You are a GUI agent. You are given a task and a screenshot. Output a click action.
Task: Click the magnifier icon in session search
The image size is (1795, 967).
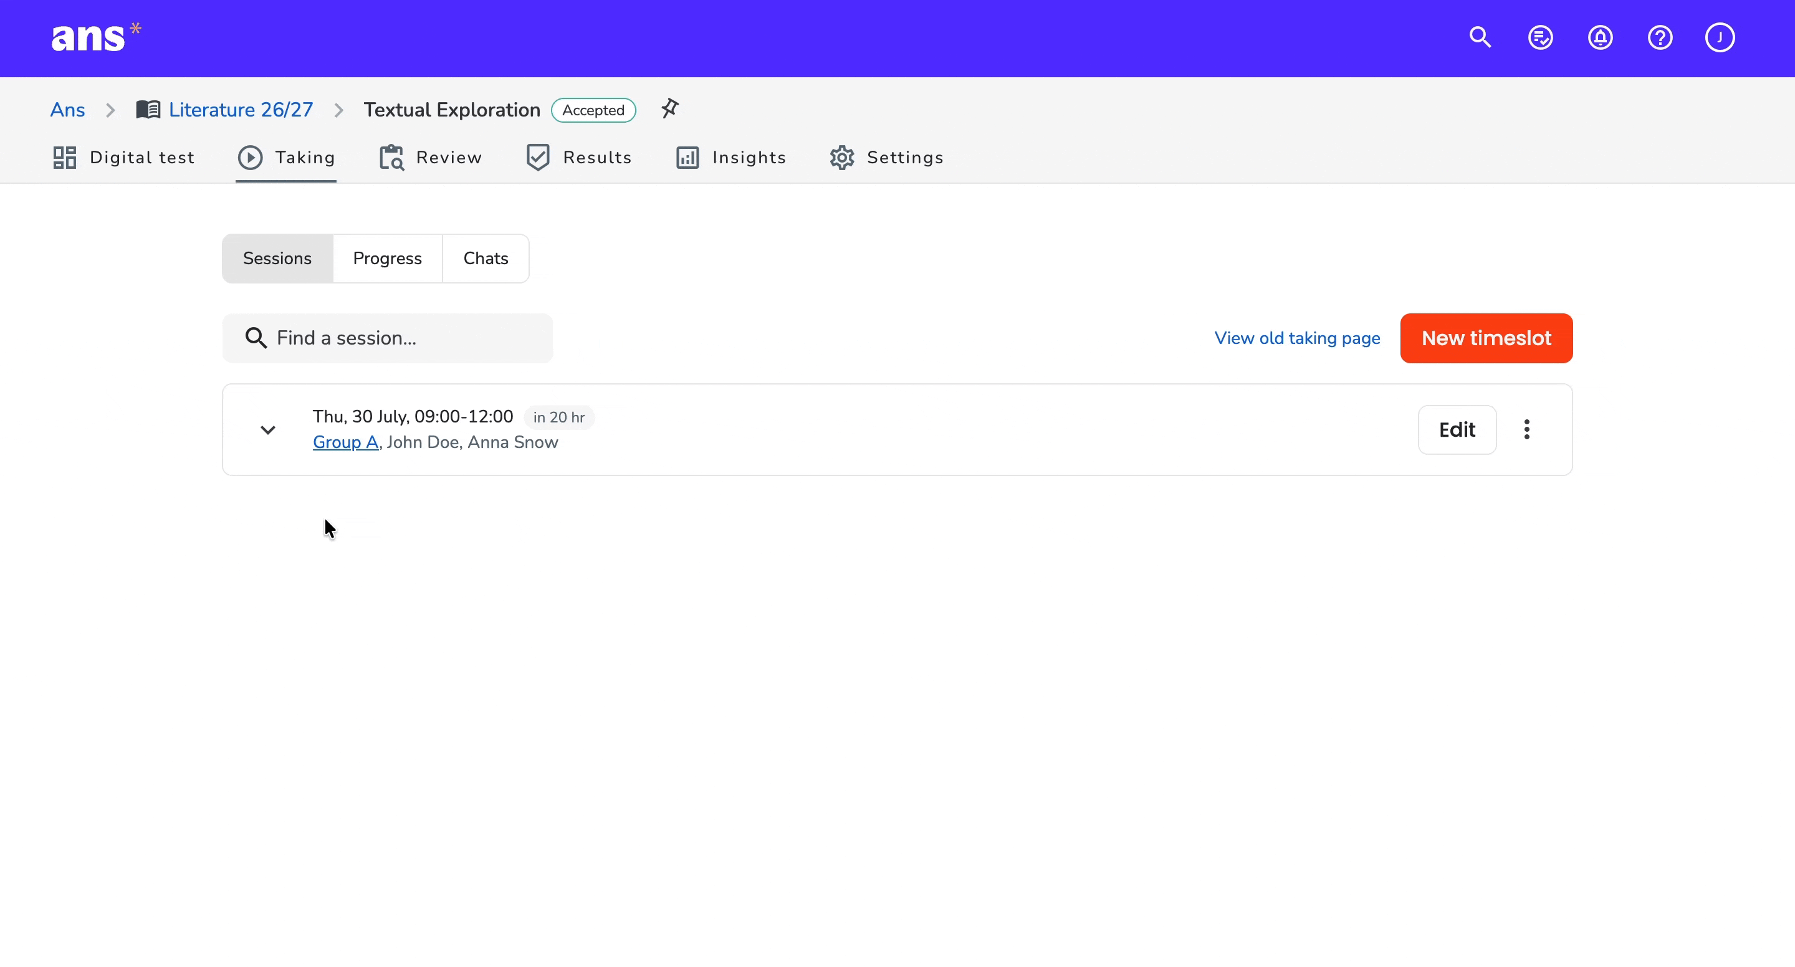256,338
